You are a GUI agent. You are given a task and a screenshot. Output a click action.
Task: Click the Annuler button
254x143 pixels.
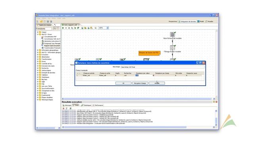tap(157, 83)
